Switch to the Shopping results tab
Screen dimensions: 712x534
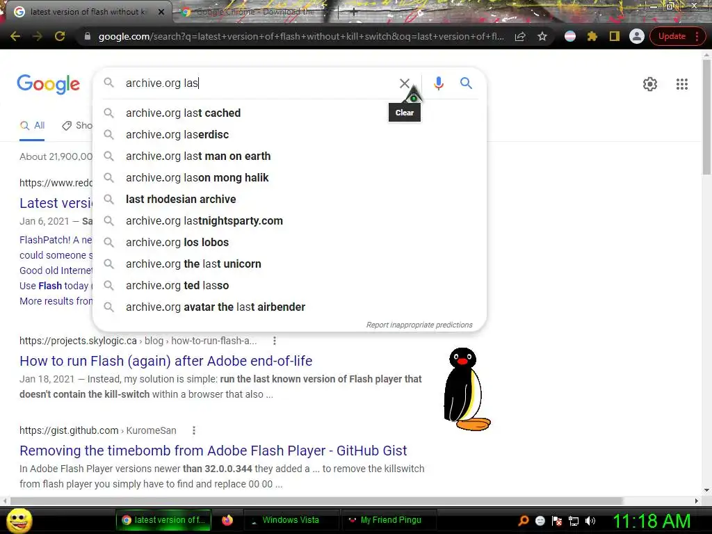[x=77, y=126]
